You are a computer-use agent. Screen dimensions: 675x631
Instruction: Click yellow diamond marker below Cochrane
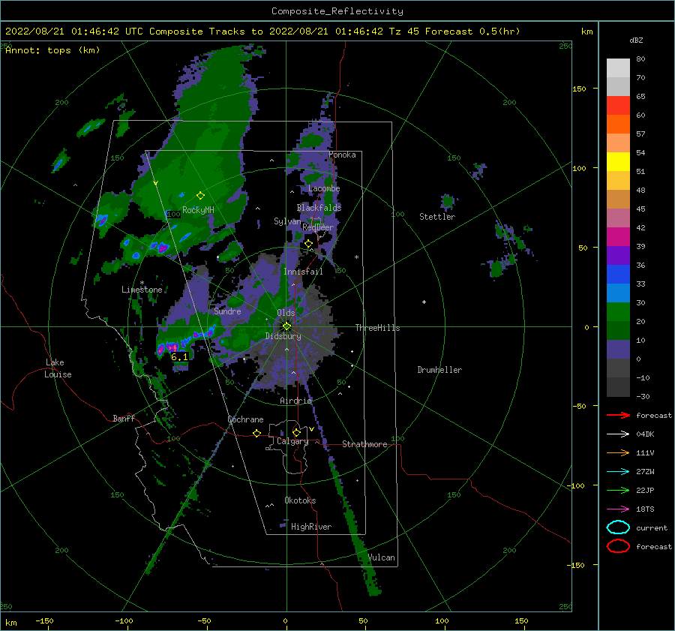[x=256, y=433]
